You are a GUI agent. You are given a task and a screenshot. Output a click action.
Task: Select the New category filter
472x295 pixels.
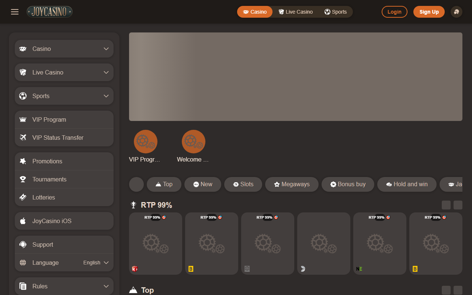coord(203,184)
